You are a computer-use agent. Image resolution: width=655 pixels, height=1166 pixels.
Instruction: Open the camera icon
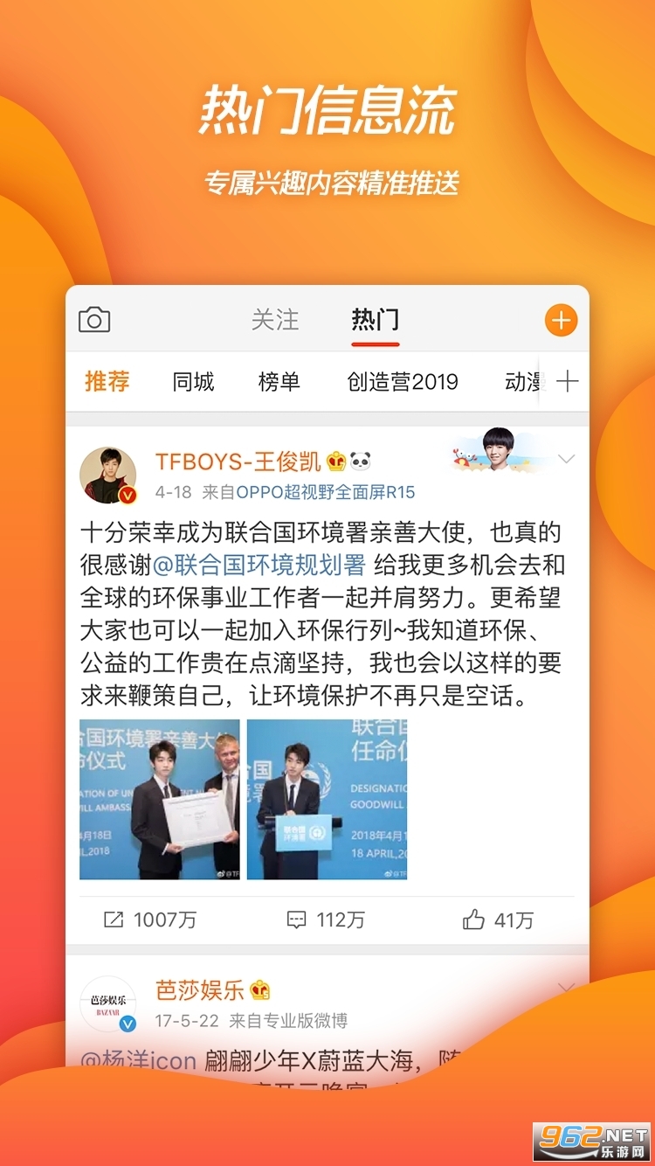pyautogui.click(x=94, y=320)
